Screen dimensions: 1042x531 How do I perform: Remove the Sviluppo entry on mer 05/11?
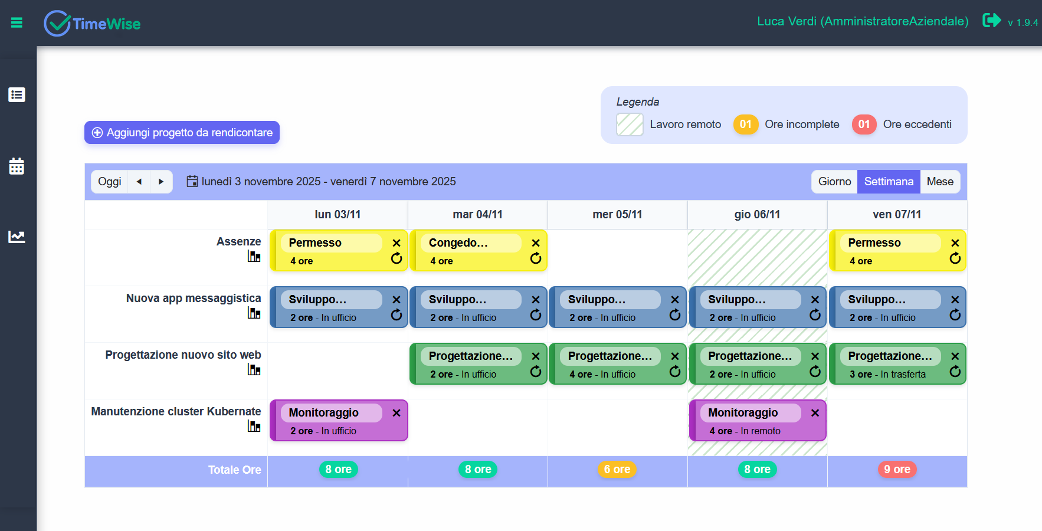point(675,299)
